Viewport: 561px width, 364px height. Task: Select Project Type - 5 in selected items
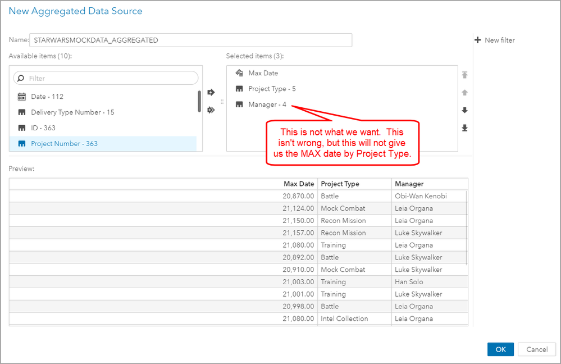(x=272, y=89)
